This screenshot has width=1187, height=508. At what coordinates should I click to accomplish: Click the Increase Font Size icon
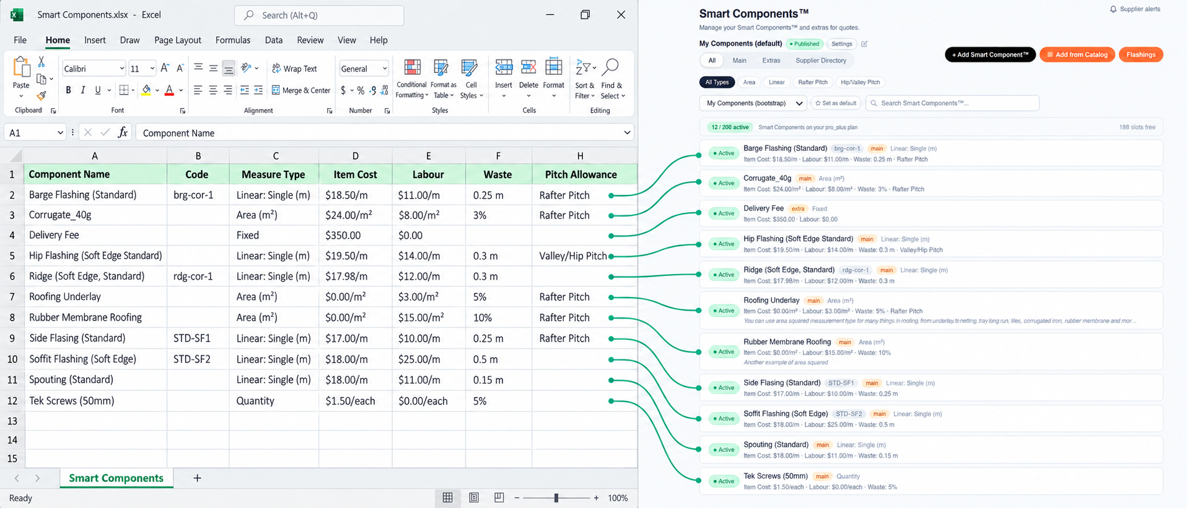pos(165,68)
